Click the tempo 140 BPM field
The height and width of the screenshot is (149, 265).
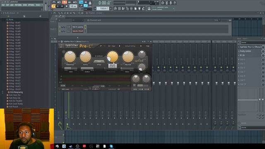73,6
